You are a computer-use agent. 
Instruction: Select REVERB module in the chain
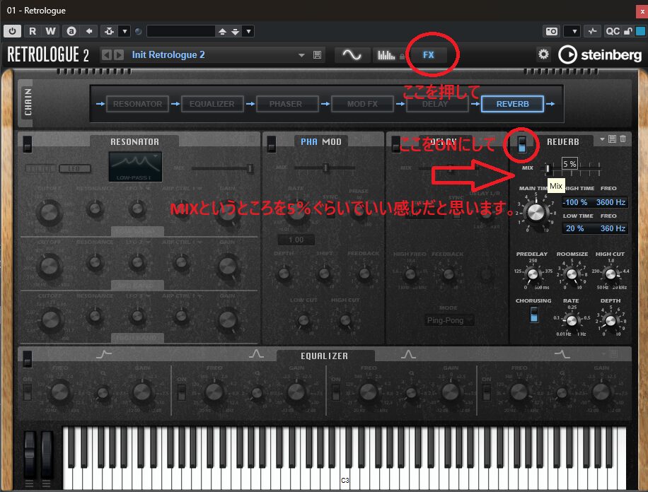click(x=512, y=104)
